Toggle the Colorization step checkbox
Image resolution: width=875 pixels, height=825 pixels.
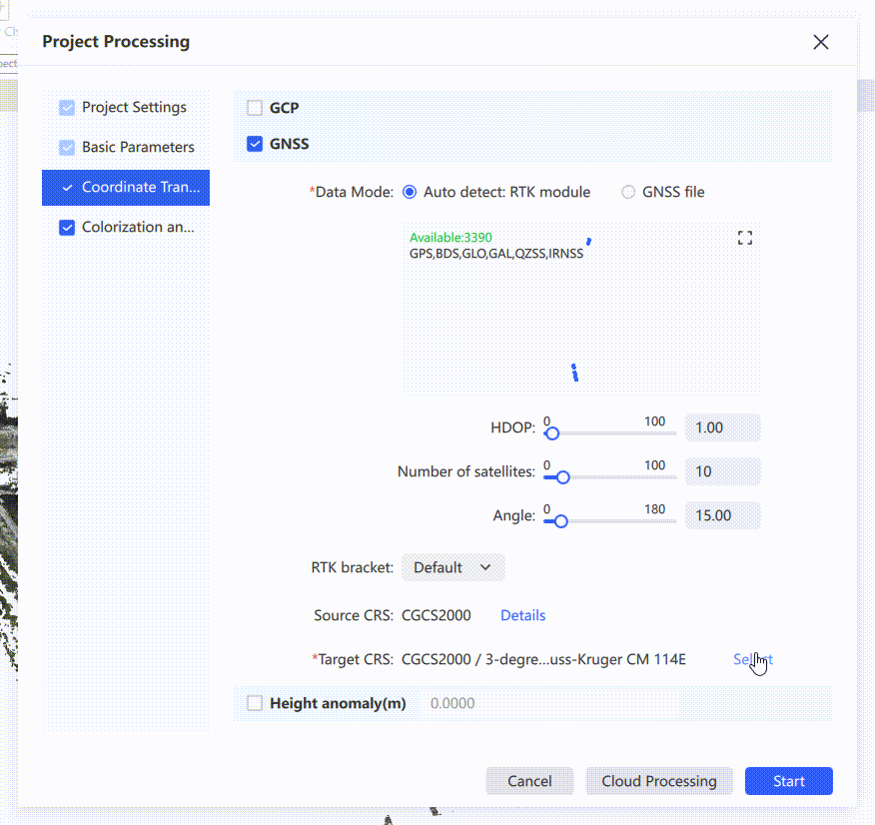[x=67, y=228]
